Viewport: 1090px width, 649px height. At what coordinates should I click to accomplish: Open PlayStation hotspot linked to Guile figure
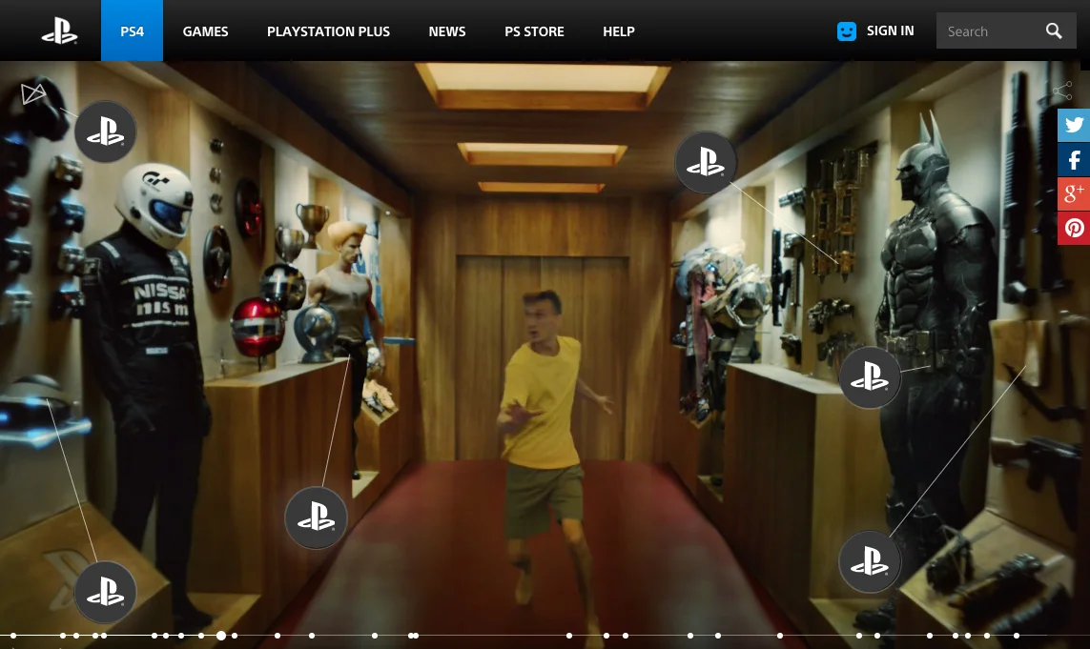(x=317, y=517)
